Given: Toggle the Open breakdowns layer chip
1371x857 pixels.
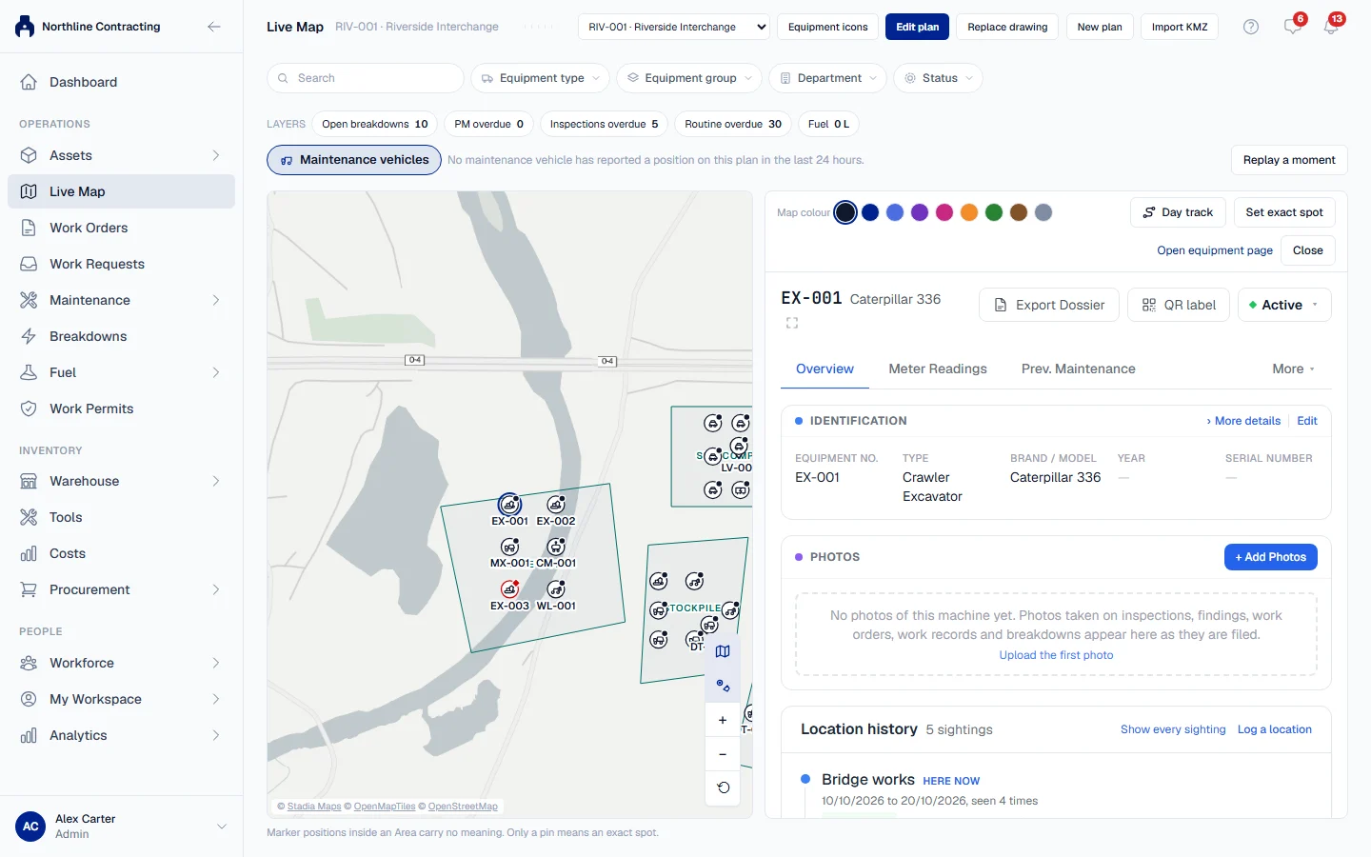Looking at the screenshot, I should 375,124.
